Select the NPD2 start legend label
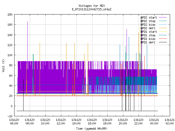Screen dimensions: 175x131 (149, 17)
